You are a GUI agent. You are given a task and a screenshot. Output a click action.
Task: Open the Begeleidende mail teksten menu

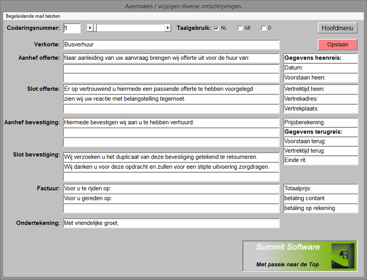tap(33, 16)
